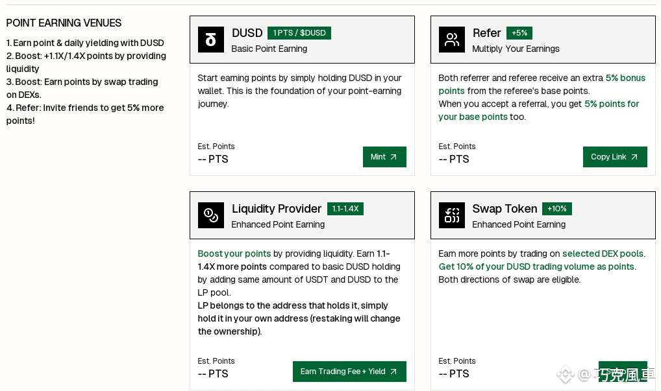The height and width of the screenshot is (391, 661).
Task: Click '5% bonus points' highlighted text
Action: (625, 78)
